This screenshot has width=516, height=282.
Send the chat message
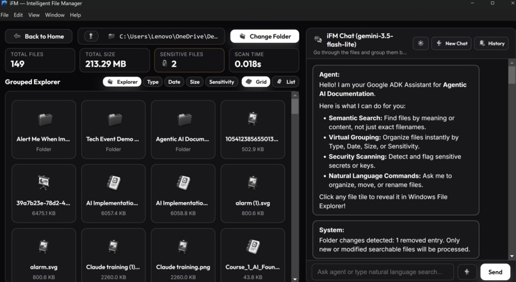pos(495,272)
